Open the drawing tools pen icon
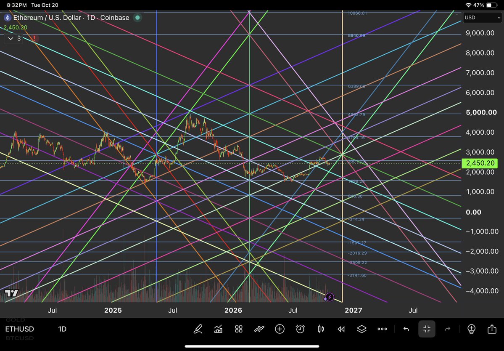This screenshot has width=504, height=351. pos(198,329)
